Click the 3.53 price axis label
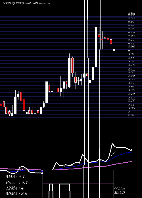This screenshot has height=198, width=142. pyautogui.click(x=131, y=79)
